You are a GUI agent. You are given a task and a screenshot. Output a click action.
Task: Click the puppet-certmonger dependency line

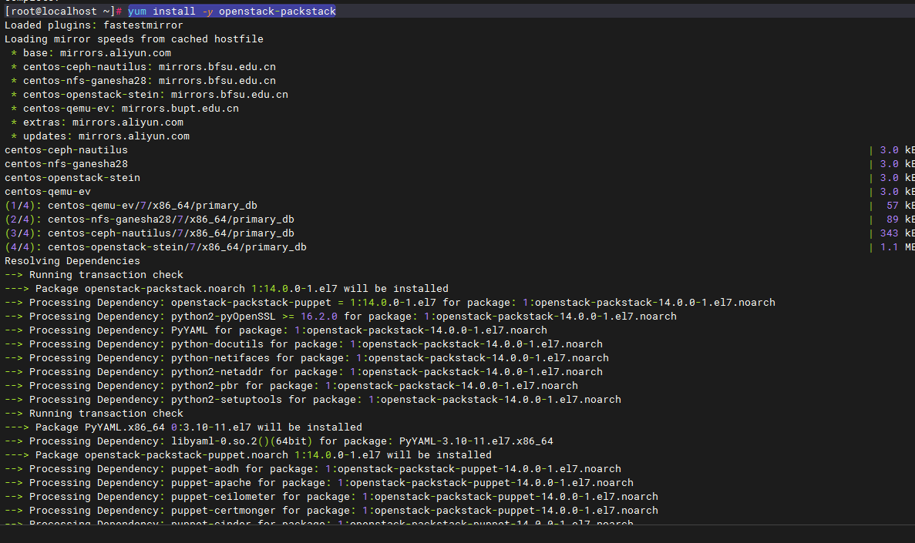331,511
